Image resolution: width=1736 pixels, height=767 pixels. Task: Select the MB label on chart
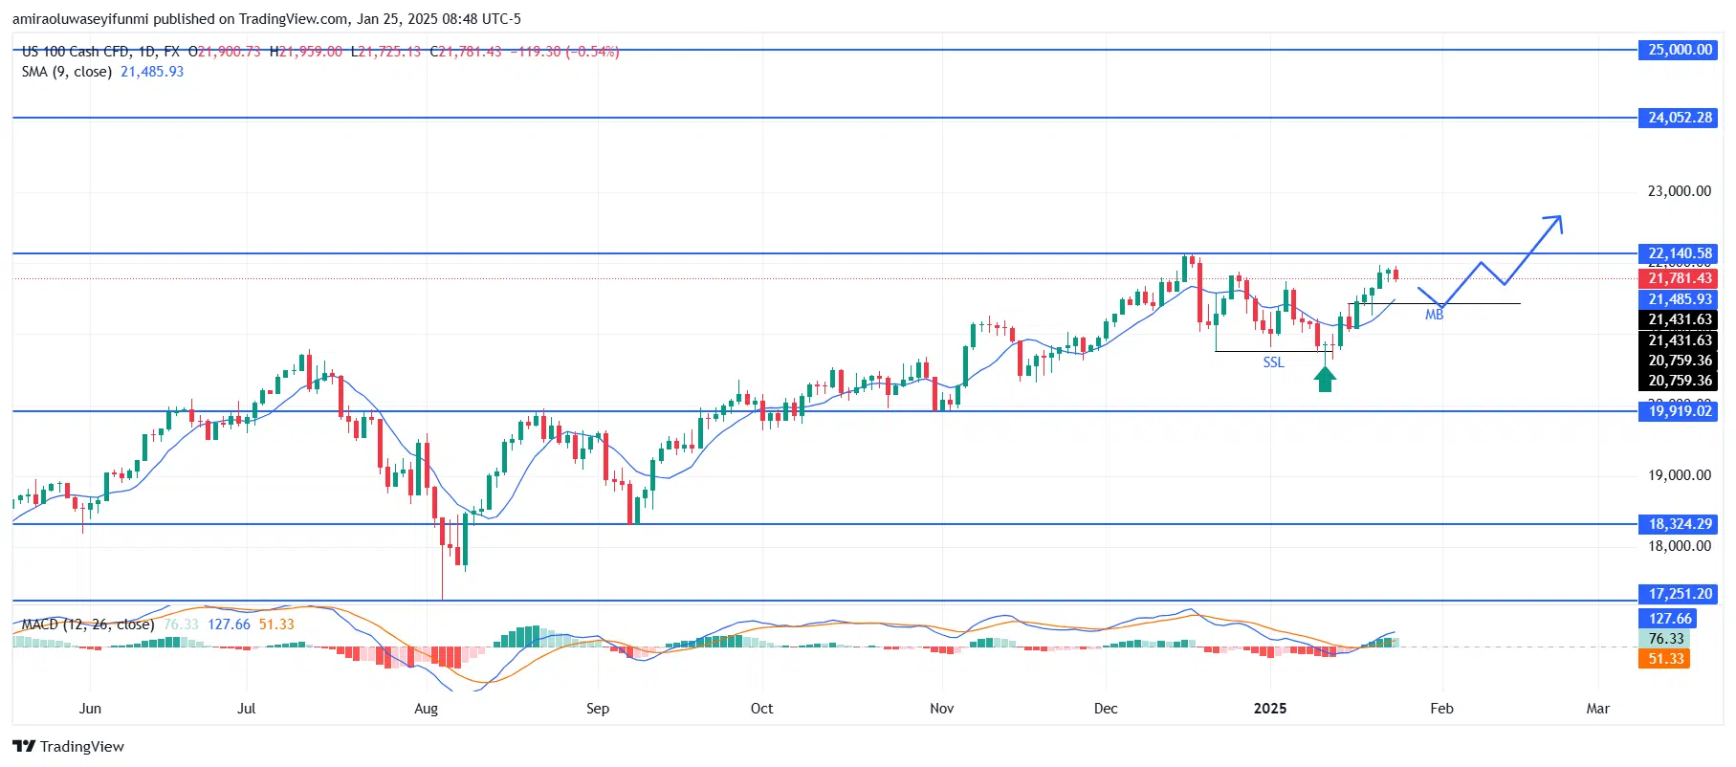(x=1434, y=315)
